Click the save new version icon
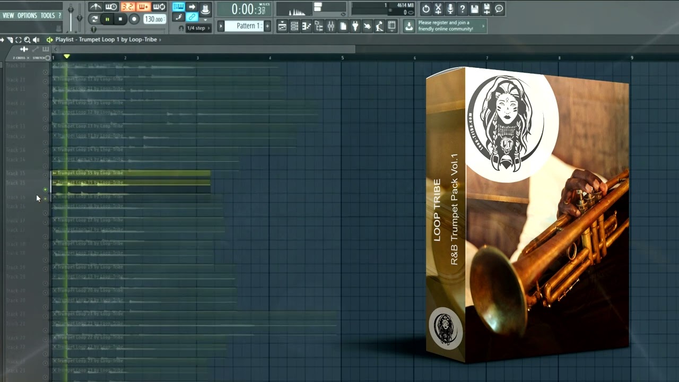Viewport: 679px width, 382px height. click(487, 8)
